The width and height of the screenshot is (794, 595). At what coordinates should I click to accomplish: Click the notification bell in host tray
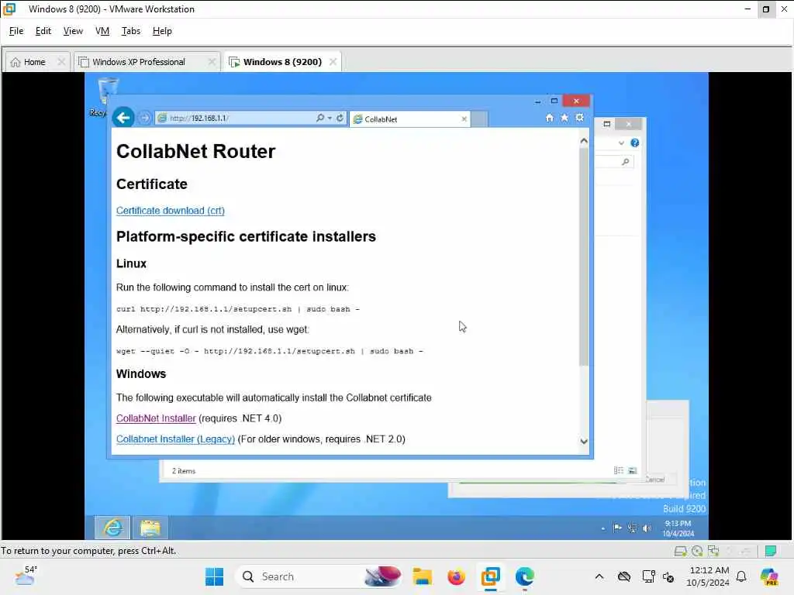[741, 576]
